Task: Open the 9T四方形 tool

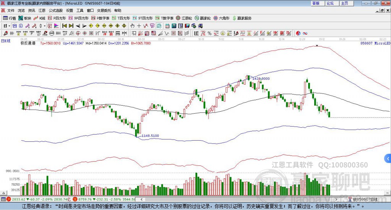Action: (x=143, y=18)
